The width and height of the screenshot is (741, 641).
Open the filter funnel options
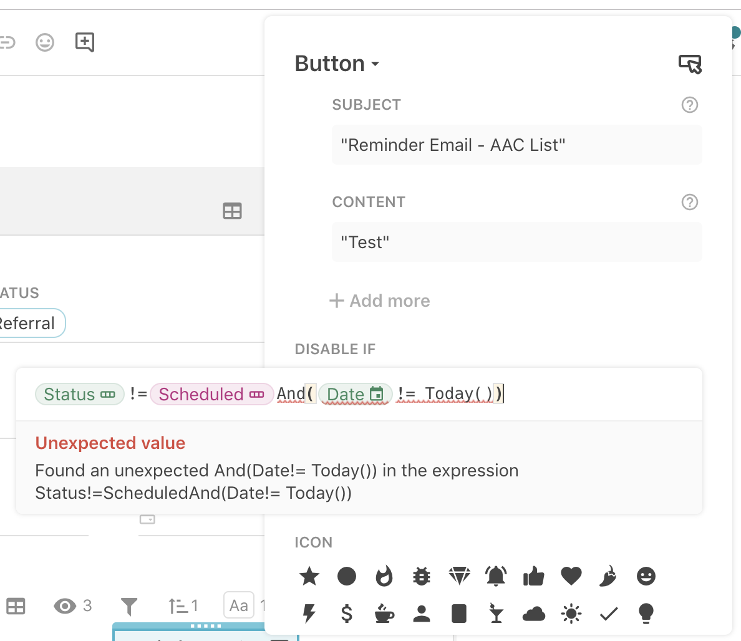click(x=129, y=605)
